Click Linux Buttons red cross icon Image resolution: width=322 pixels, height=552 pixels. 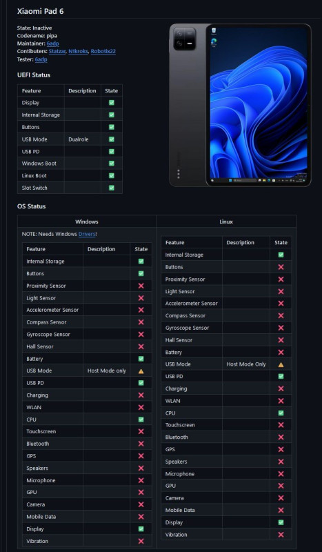(281, 267)
